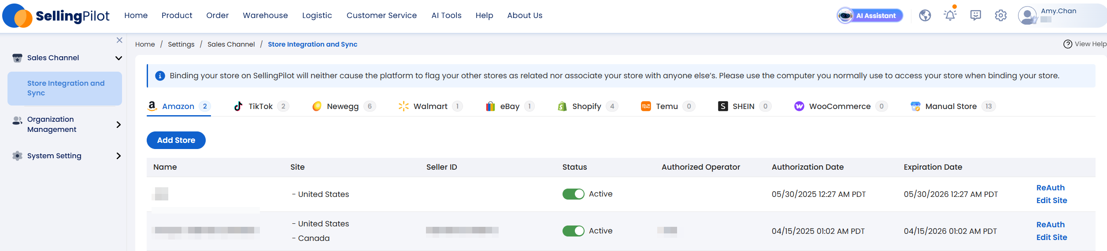Click the SellingPilot logo
1107x251 pixels.
56,16
